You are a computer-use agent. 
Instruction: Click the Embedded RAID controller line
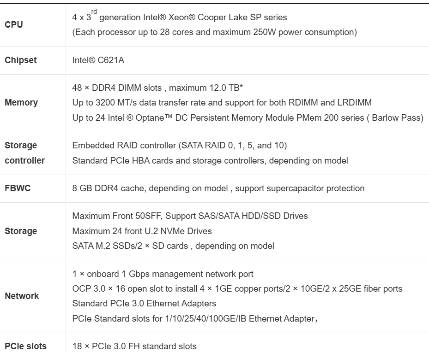pyautogui.click(x=180, y=146)
